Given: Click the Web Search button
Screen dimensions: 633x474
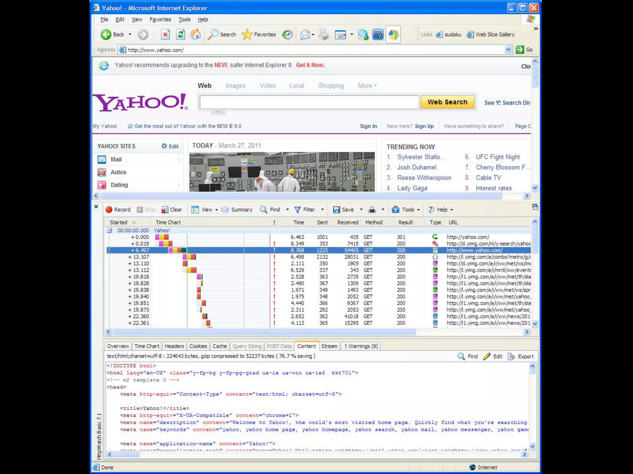Looking at the screenshot, I should pos(447,102).
